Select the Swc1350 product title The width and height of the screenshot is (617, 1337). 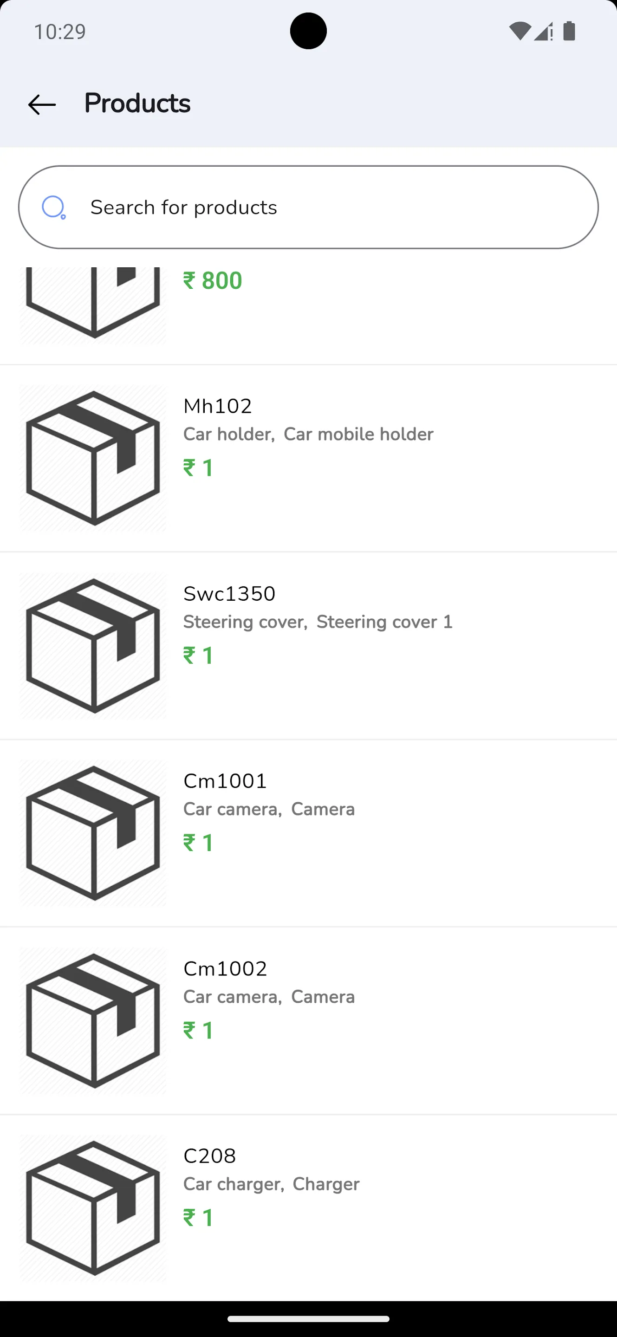point(229,594)
